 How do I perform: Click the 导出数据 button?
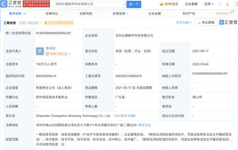[206, 23]
